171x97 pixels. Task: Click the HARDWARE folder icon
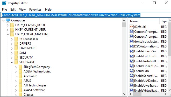(x=16, y=48)
